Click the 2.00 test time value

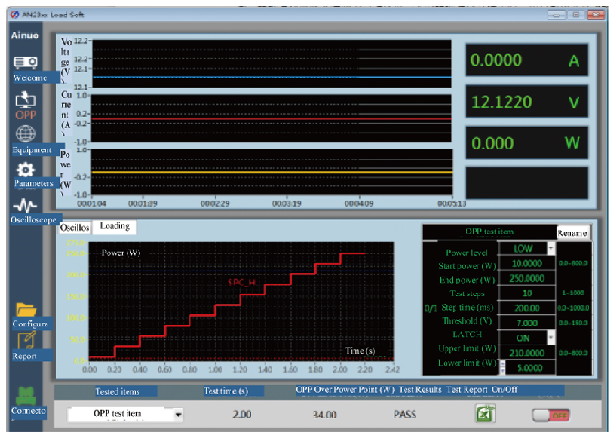pos(242,415)
